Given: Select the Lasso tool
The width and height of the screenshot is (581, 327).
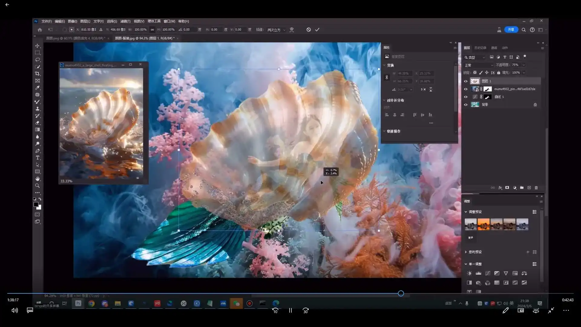Looking at the screenshot, I should click(x=38, y=60).
